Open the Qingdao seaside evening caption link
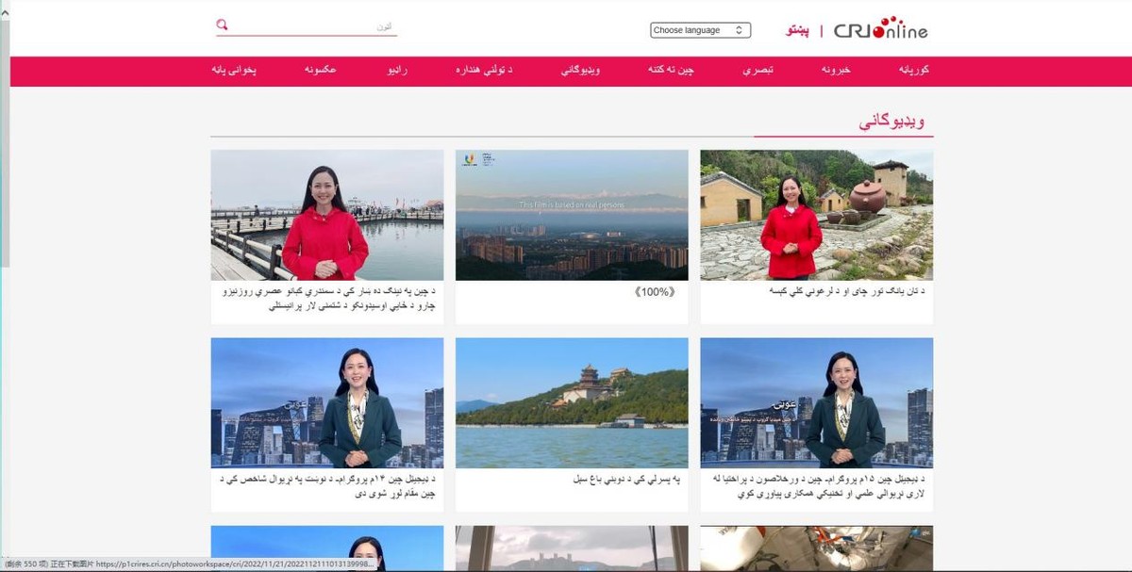Screen dimensions: 1132x572 [x=330, y=299]
